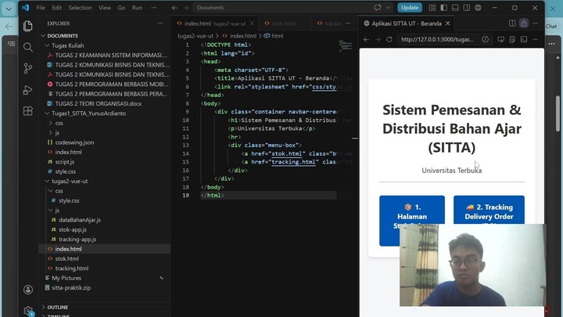563x317 pixels.
Task: Click the globe icon in title bar
Action: point(479,8)
